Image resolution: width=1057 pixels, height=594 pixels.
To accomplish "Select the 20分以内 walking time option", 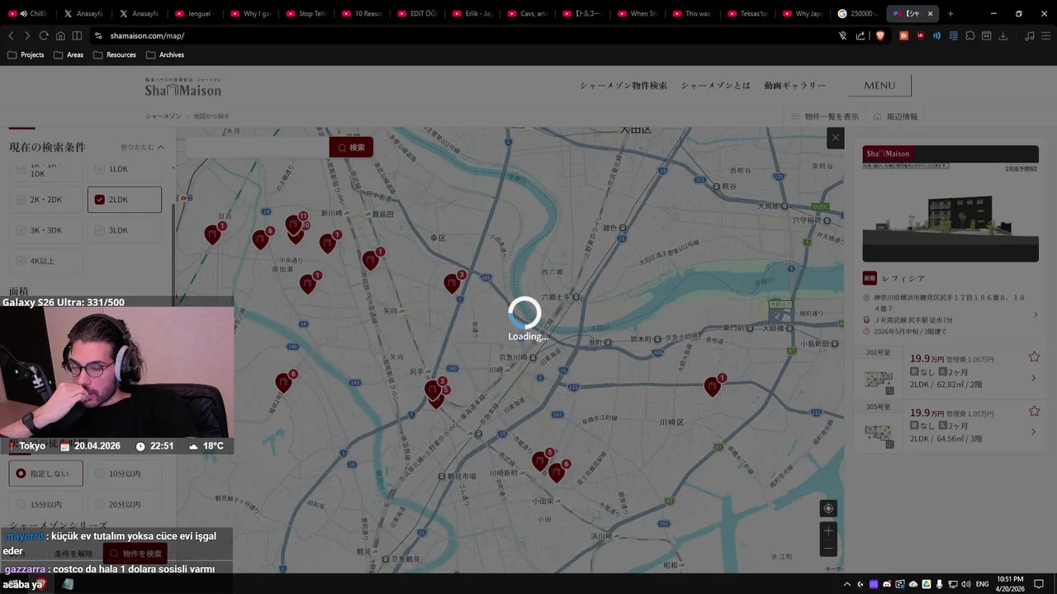I will coord(125,504).
